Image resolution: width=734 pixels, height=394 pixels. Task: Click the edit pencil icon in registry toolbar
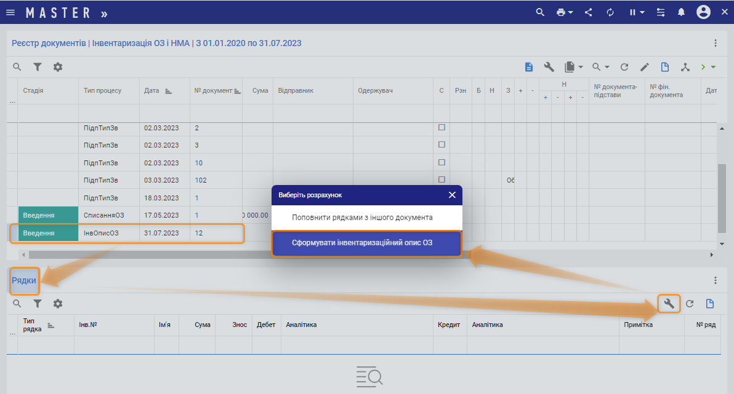(645, 67)
